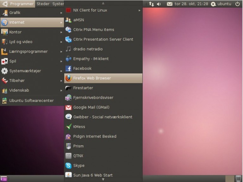The width and height of the screenshot is (243, 182).
Task: Launch Firefox Web Browser
Action: pyautogui.click(x=103, y=78)
